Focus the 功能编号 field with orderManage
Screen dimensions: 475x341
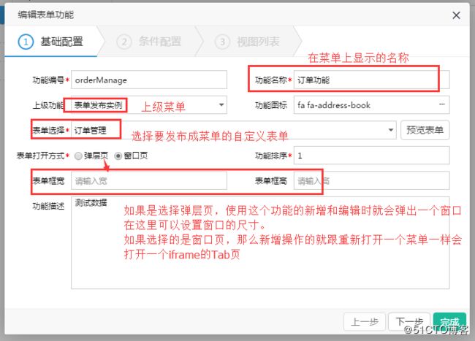pos(149,80)
